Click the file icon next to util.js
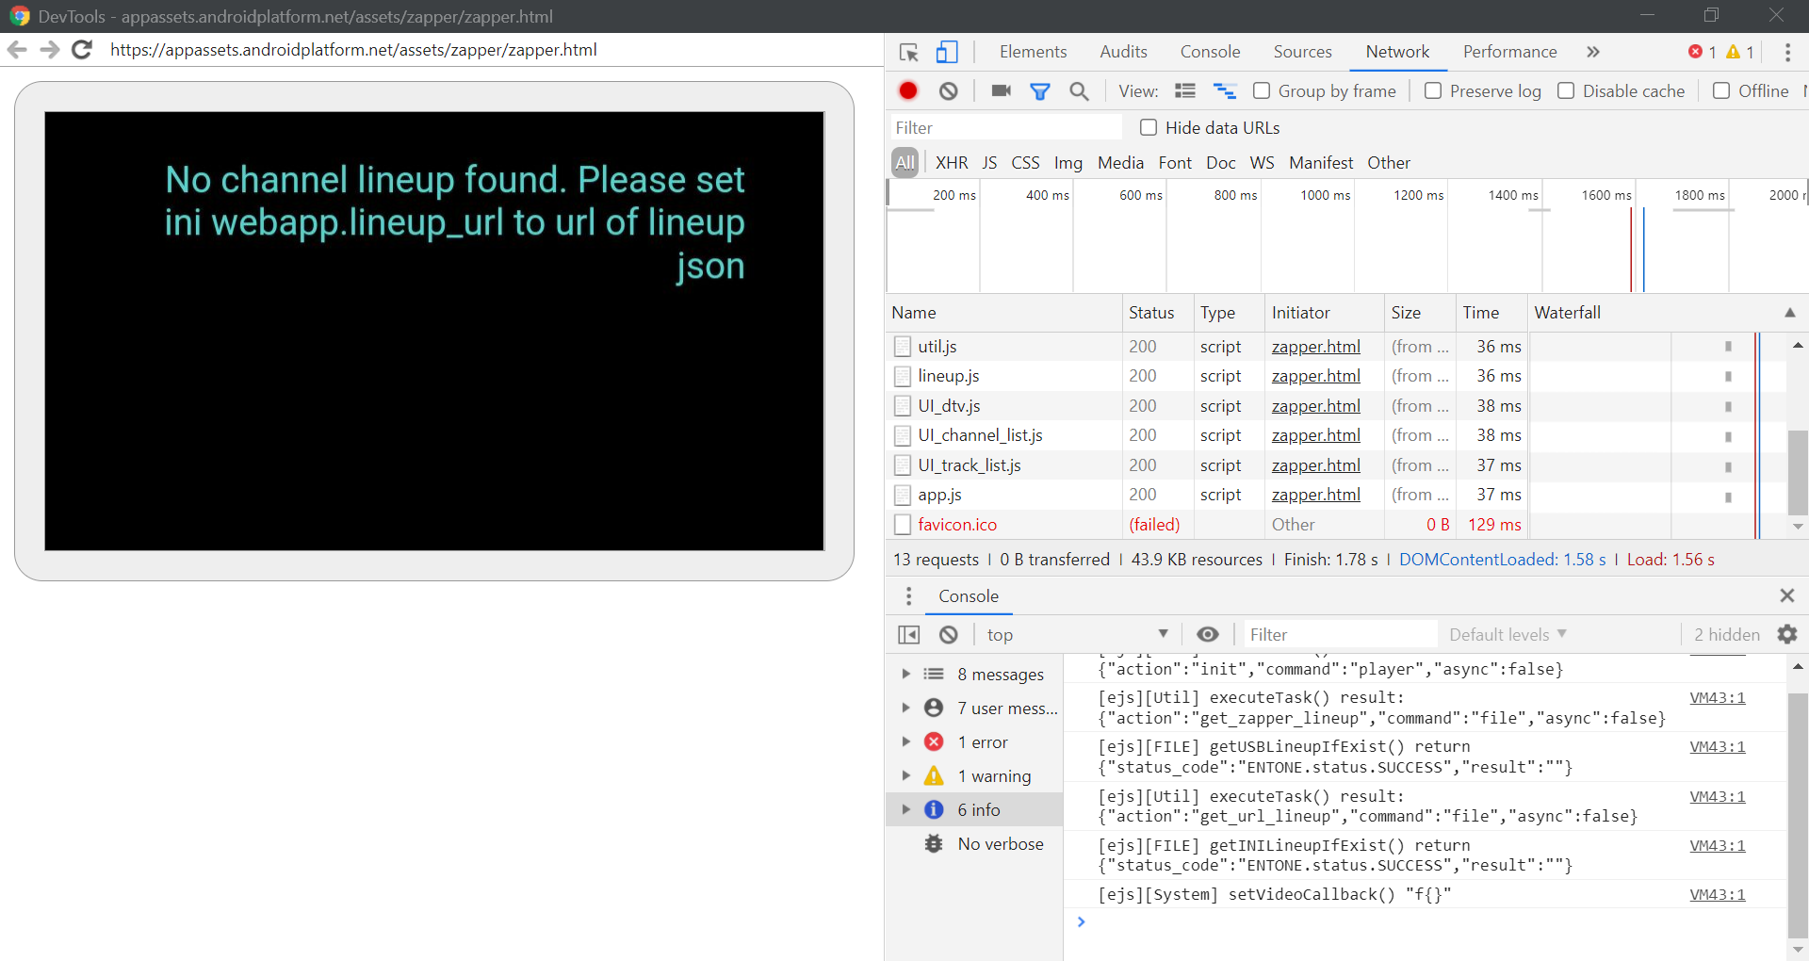Image resolution: width=1809 pixels, height=961 pixels. coord(903,347)
